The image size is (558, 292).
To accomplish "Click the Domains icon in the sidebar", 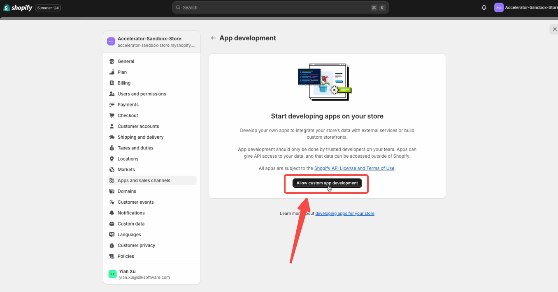I will 112,191.
